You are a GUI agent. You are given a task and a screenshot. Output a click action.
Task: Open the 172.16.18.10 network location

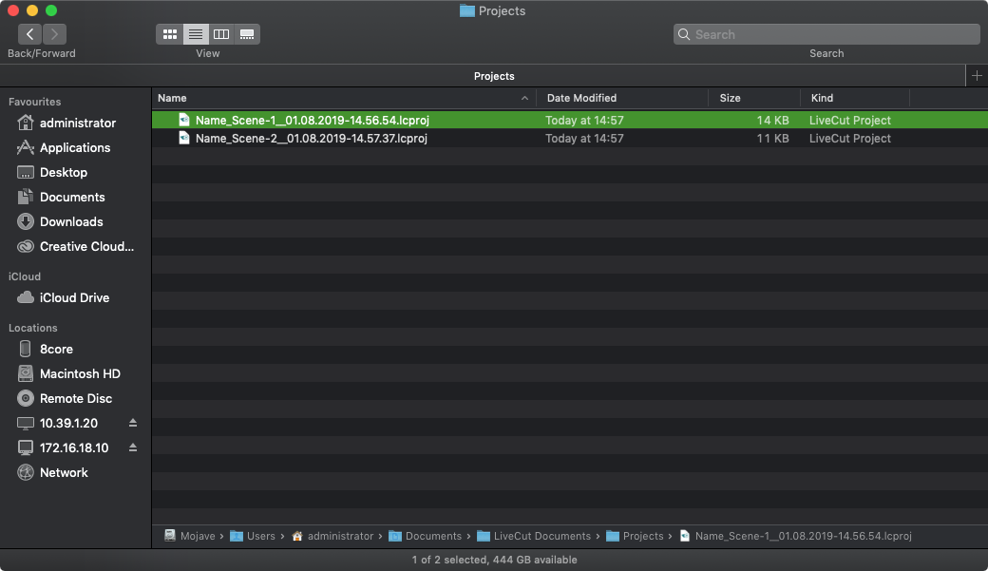74,447
